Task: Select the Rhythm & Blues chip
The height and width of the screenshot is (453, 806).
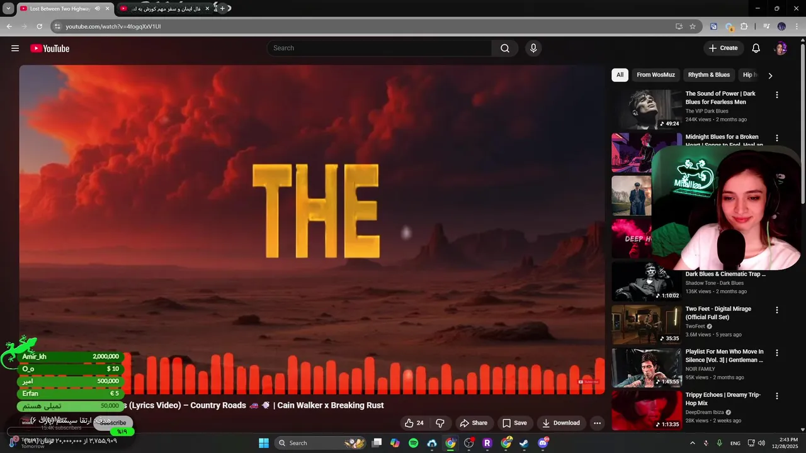Action: click(x=709, y=75)
